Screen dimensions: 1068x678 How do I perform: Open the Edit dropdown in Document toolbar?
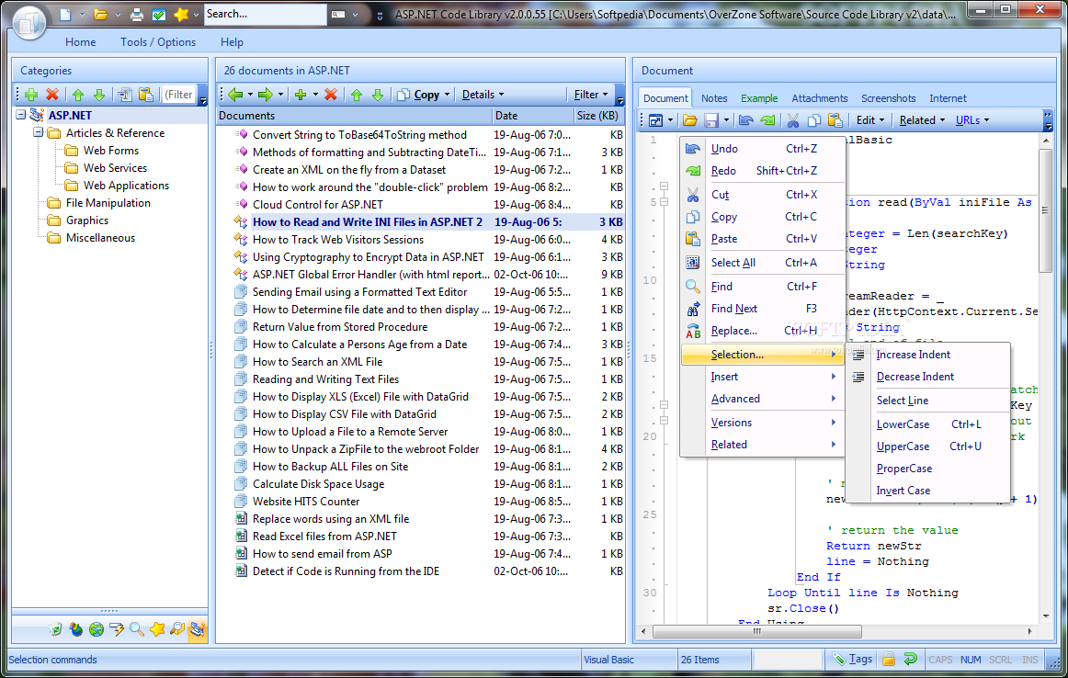pyautogui.click(x=870, y=120)
